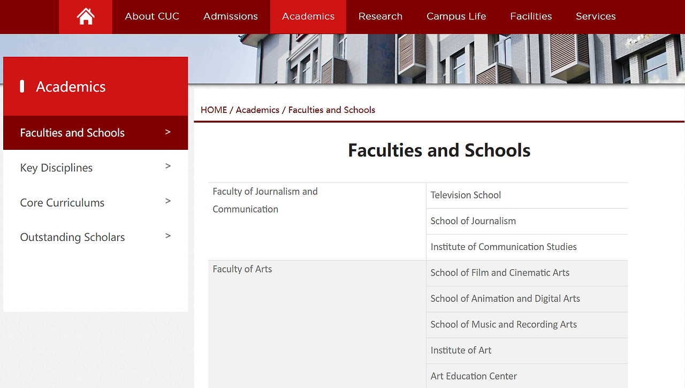The width and height of the screenshot is (685, 388).
Task: Go to the home page via house icon
Action: (x=86, y=17)
